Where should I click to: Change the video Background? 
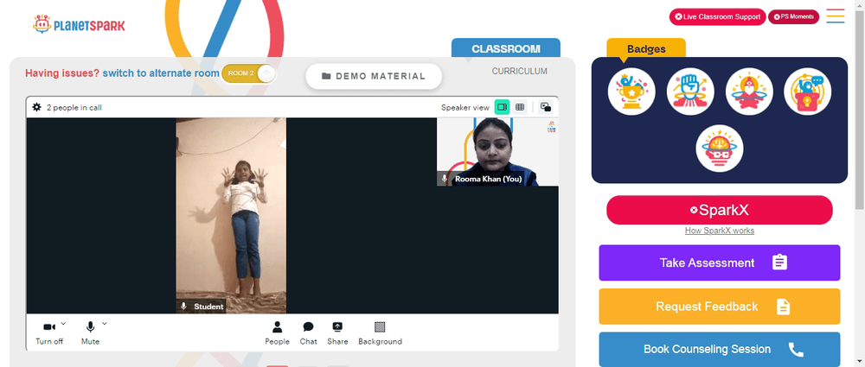(380, 332)
